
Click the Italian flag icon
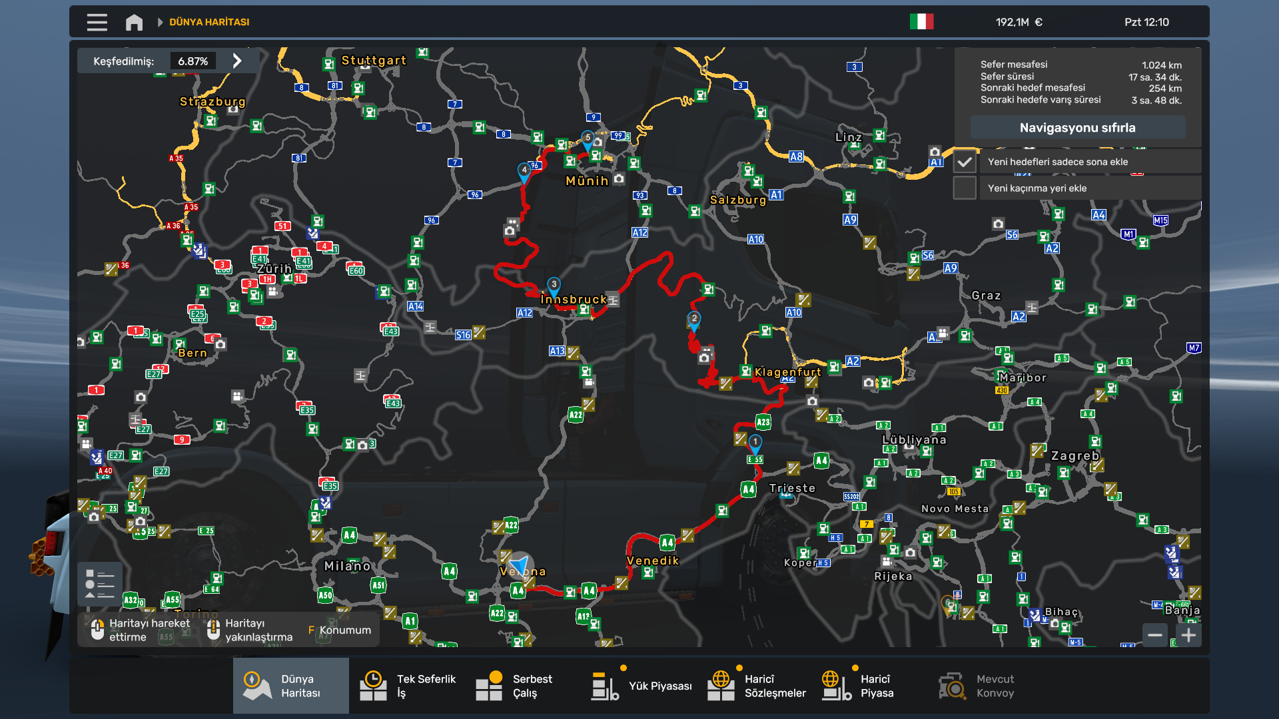921,21
